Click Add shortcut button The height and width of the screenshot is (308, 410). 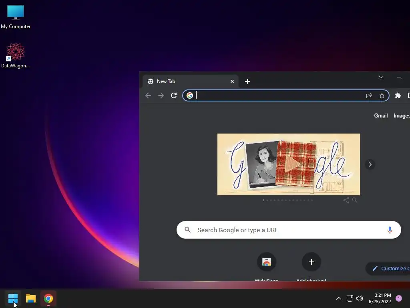(x=311, y=267)
